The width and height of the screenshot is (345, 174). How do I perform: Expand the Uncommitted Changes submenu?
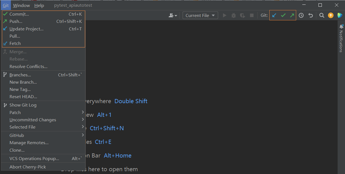(33, 120)
